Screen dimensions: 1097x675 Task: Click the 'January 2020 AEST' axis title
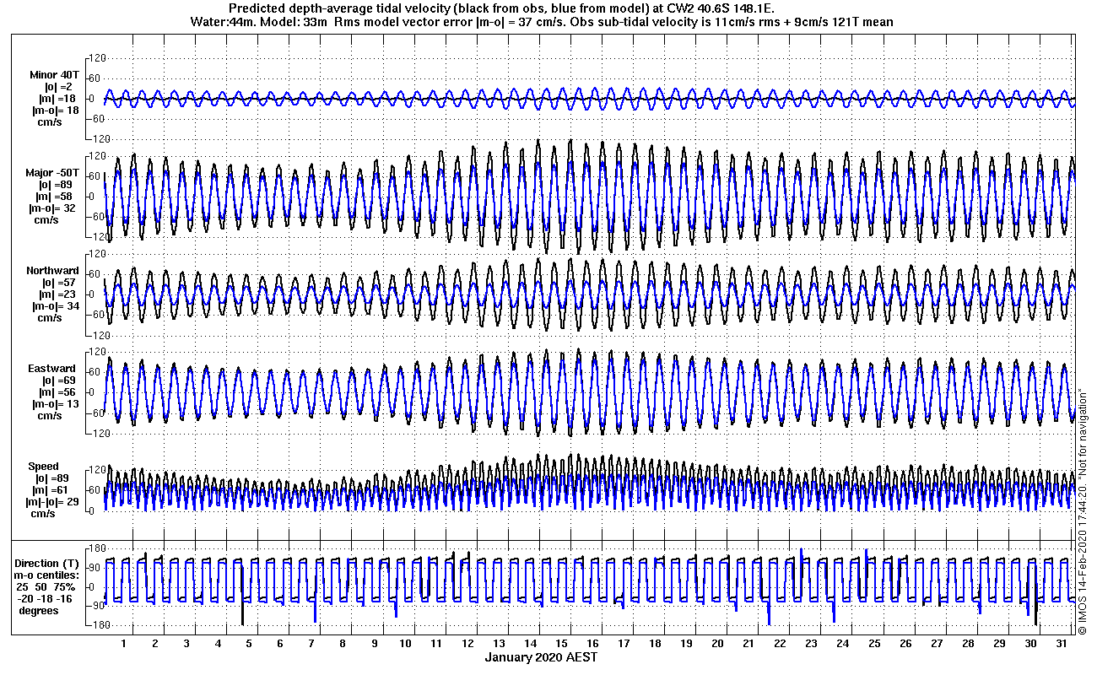pos(542,656)
